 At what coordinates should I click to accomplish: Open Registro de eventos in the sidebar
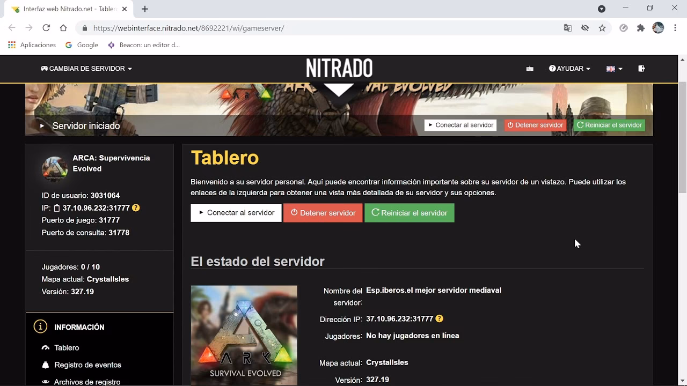click(87, 365)
